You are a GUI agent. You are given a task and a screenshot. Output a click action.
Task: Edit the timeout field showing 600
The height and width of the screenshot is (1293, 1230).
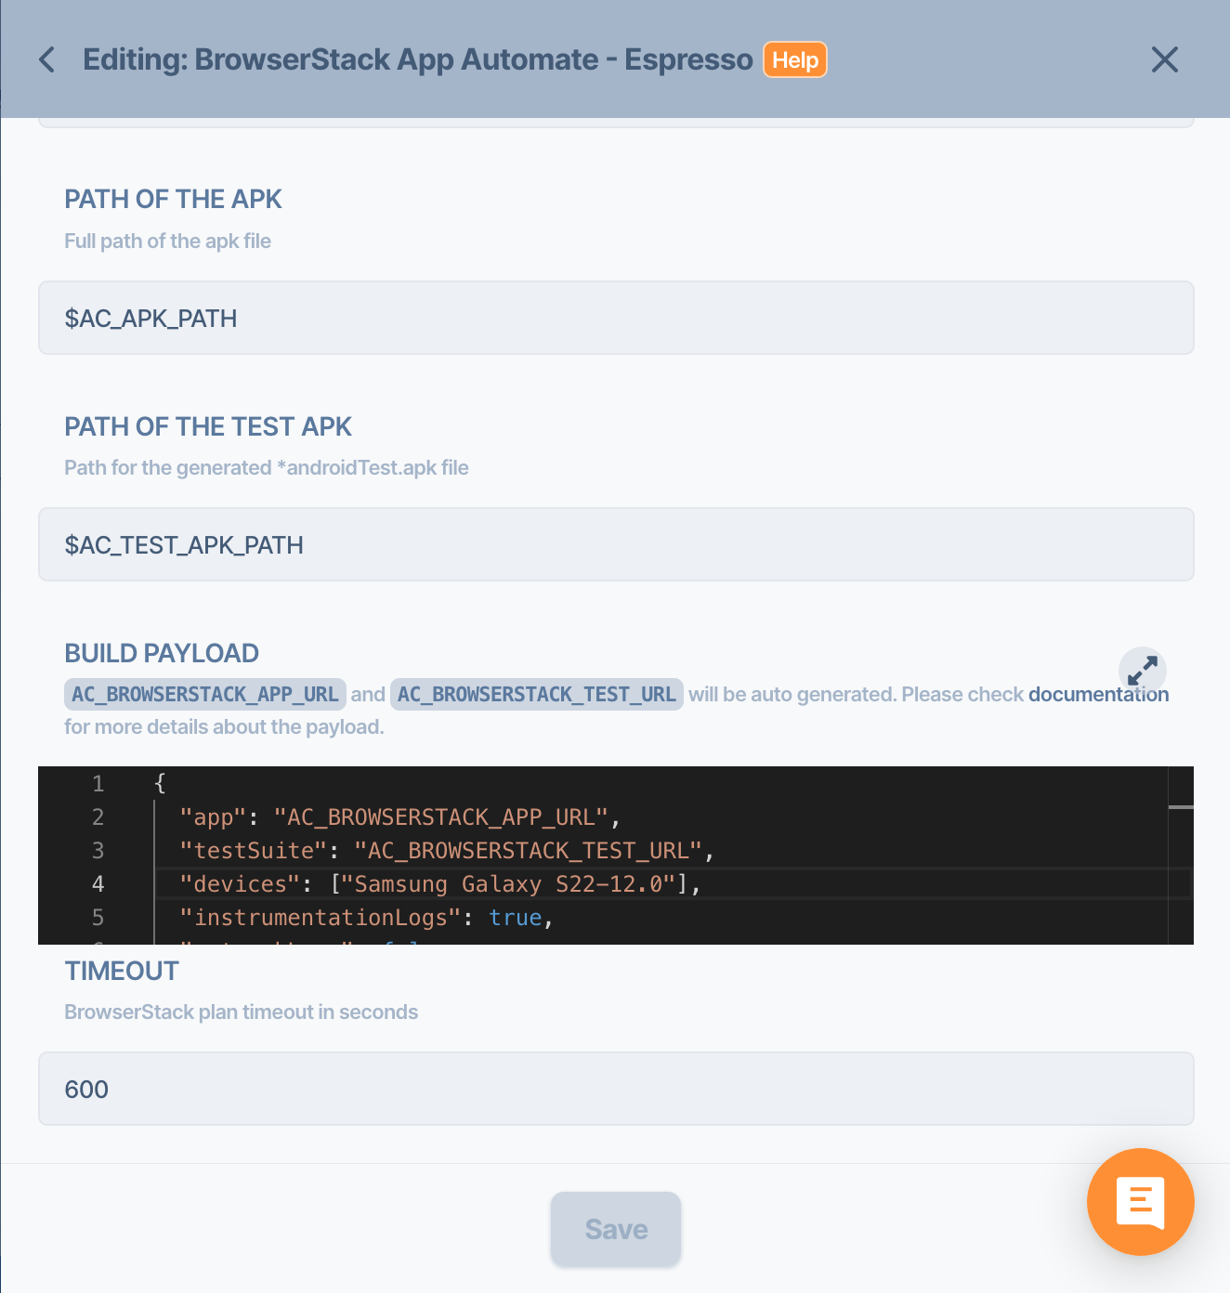[616, 1089]
